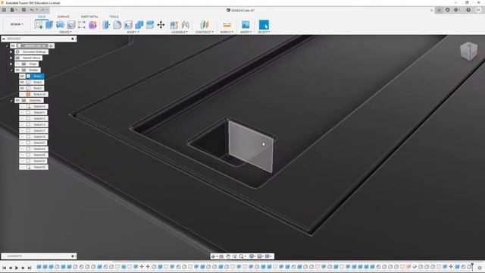Click the ViewCube in the viewport corner

tap(468, 51)
